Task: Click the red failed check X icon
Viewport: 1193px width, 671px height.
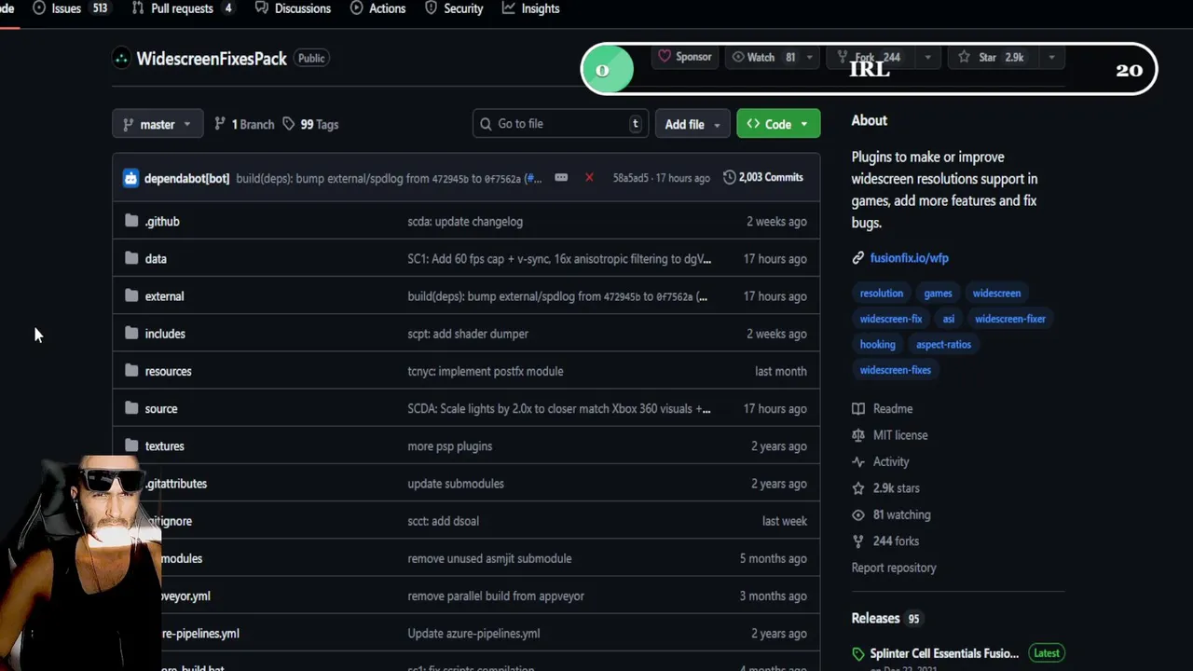Action: pyautogui.click(x=589, y=177)
